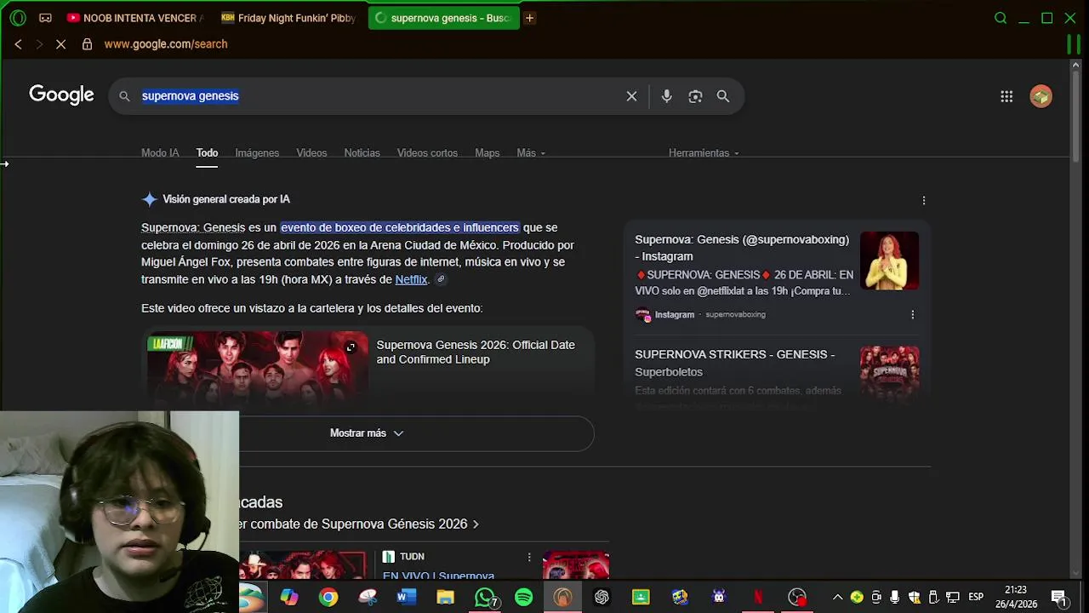Screen dimensions: 1089x613
Task: Open the Google apps grid
Action: point(1006,96)
